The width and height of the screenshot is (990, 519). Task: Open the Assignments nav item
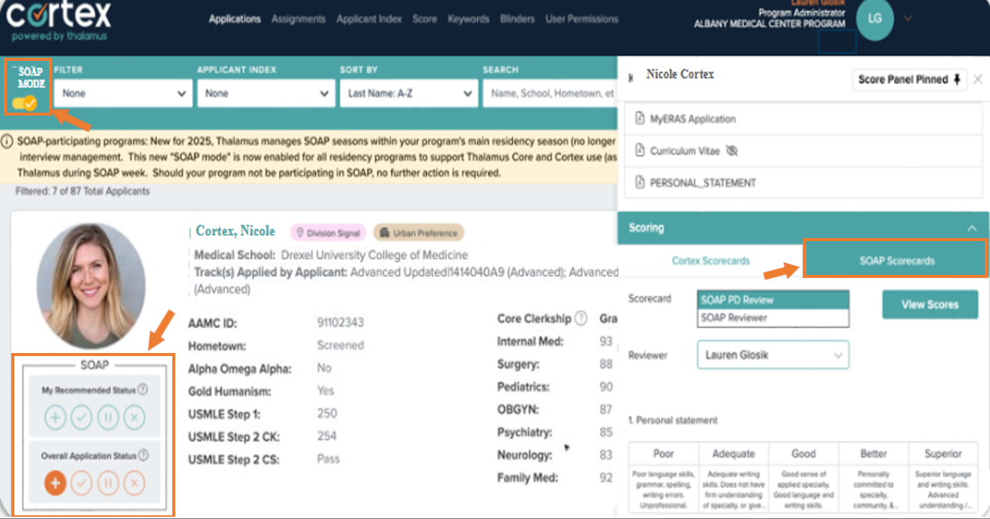pyautogui.click(x=299, y=19)
